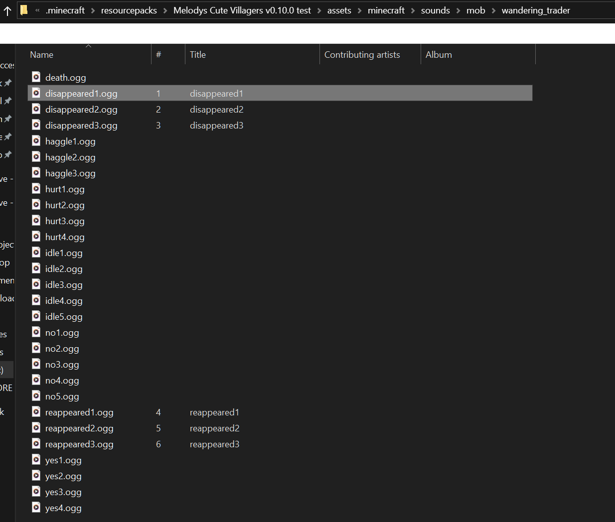The width and height of the screenshot is (615, 522).
Task: Click the Up directory arrow icon
Action: 7,11
